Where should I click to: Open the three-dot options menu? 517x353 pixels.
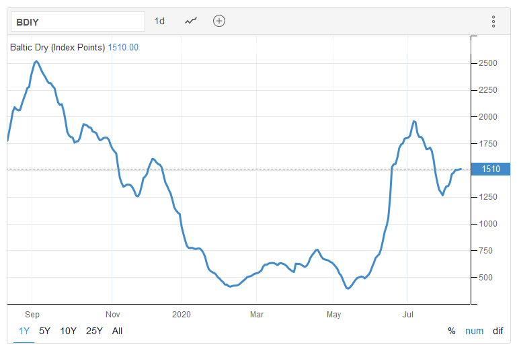click(x=493, y=22)
